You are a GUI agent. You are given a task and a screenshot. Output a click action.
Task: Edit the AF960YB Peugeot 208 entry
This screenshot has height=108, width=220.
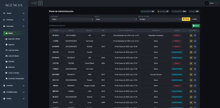(x=191, y=58)
